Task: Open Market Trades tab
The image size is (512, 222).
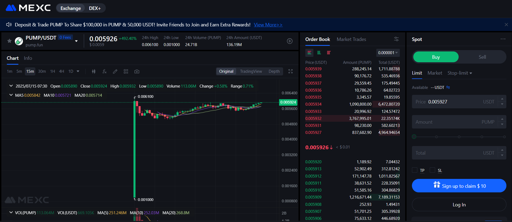Action: (351, 39)
